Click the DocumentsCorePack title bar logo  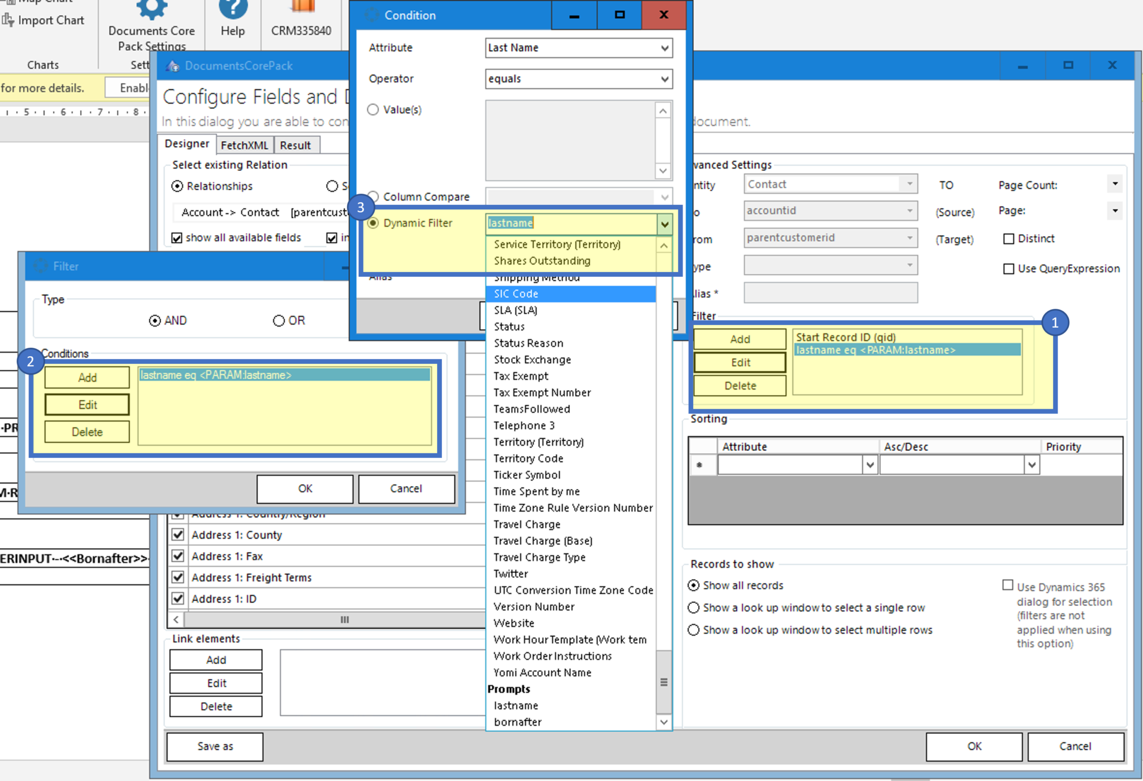pos(172,65)
